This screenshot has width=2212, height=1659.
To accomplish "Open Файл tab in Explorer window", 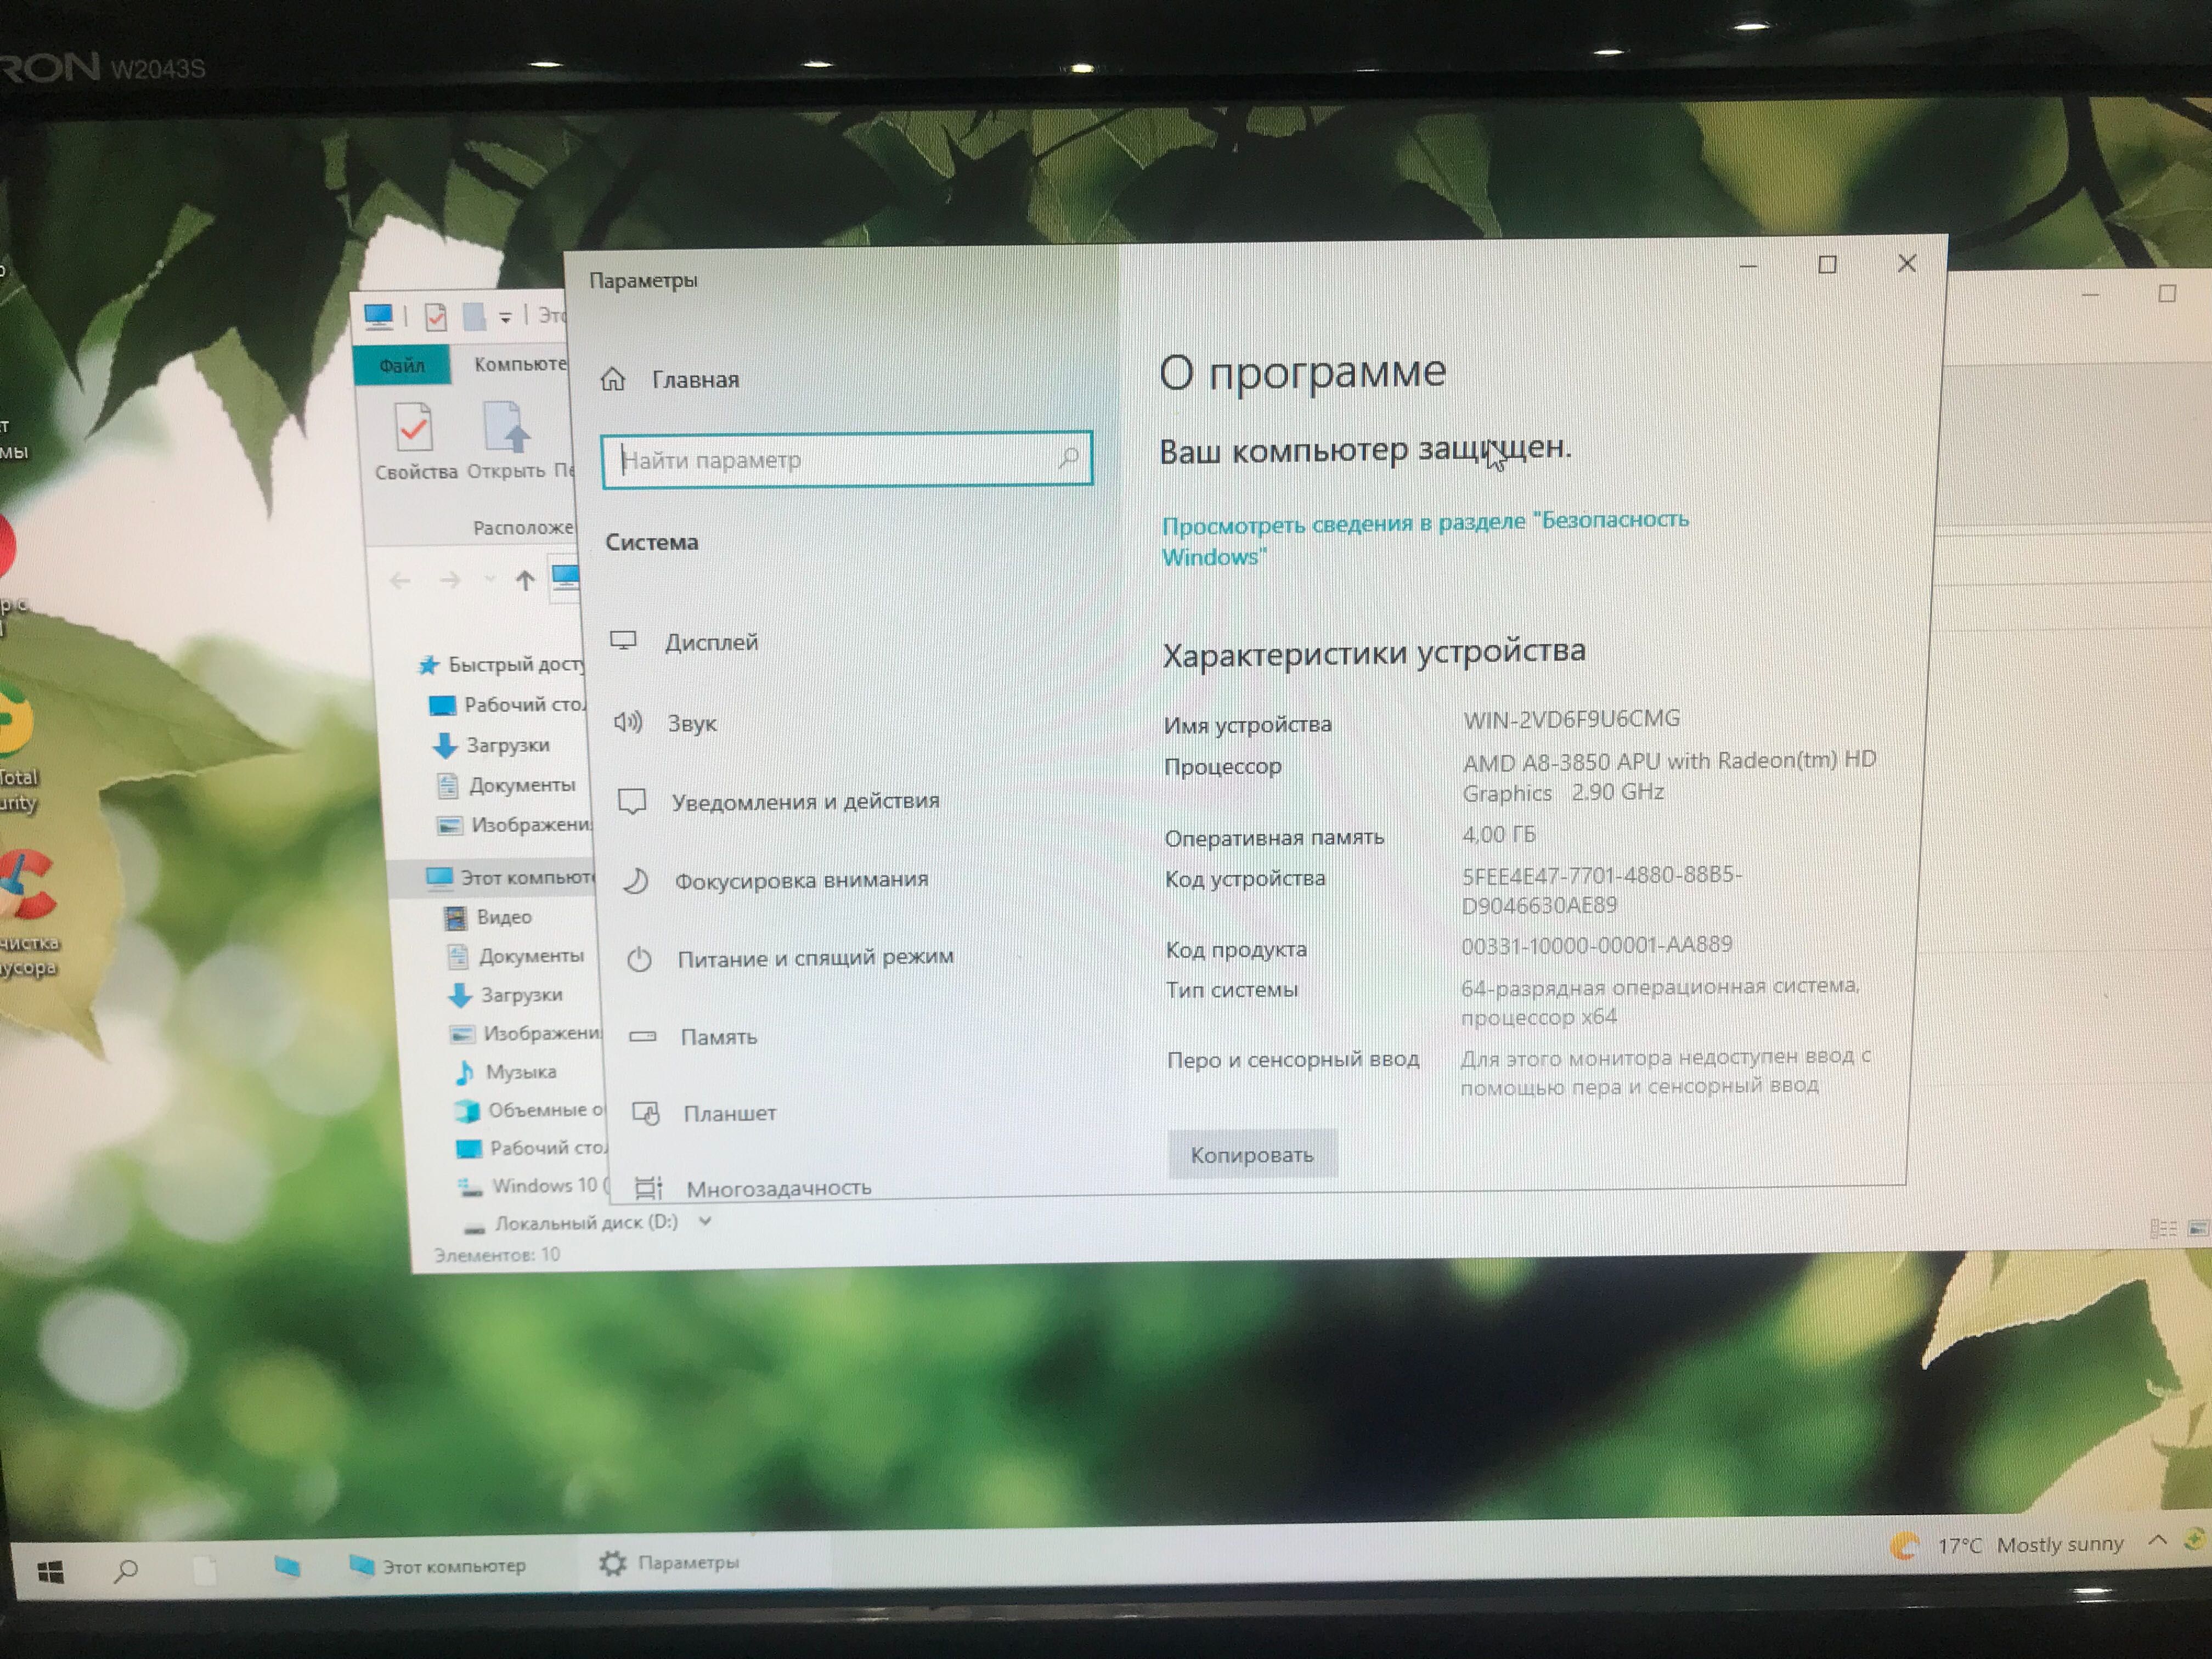I will point(401,365).
